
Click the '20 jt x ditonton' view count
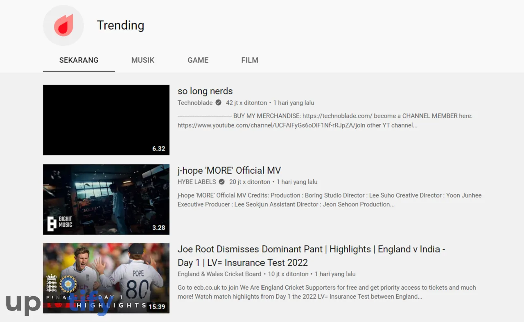click(250, 181)
